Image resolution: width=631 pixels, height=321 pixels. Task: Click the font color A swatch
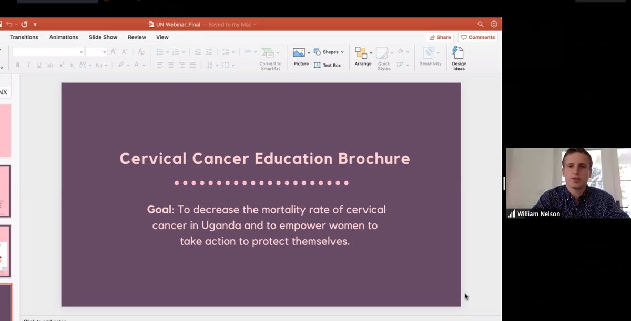137,65
